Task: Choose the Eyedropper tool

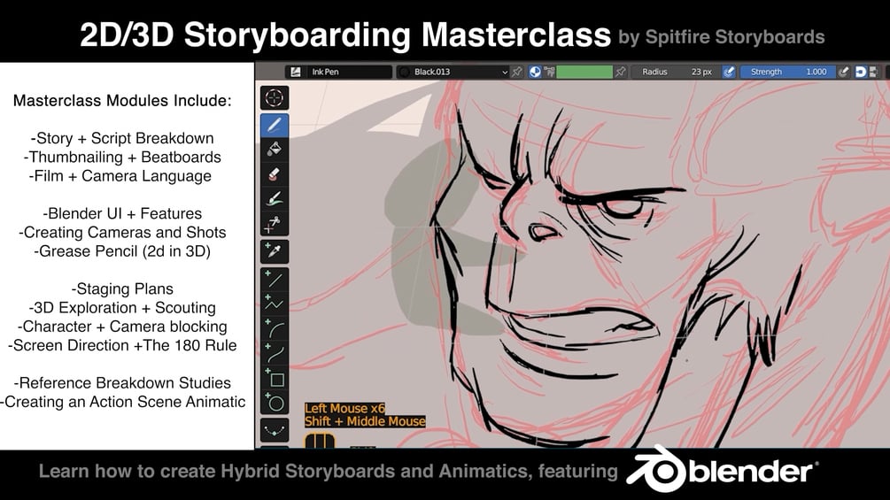Action: [x=275, y=251]
